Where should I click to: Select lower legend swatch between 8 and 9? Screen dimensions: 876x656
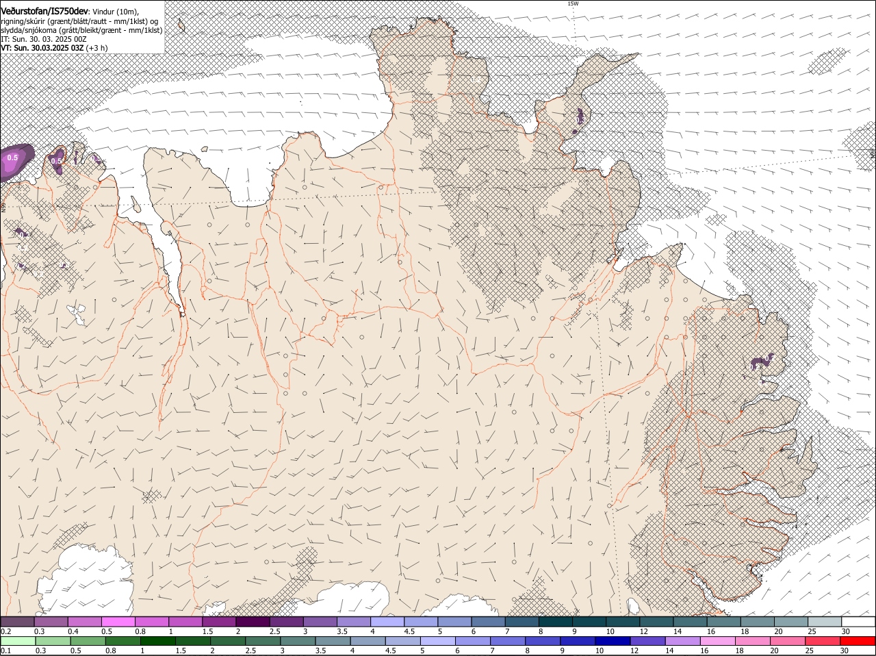point(543,641)
